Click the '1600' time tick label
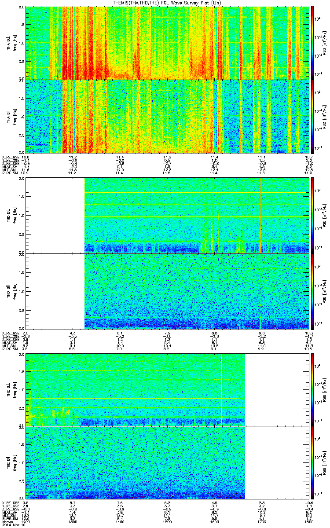This screenshot has width=330, height=528. coord(215,522)
